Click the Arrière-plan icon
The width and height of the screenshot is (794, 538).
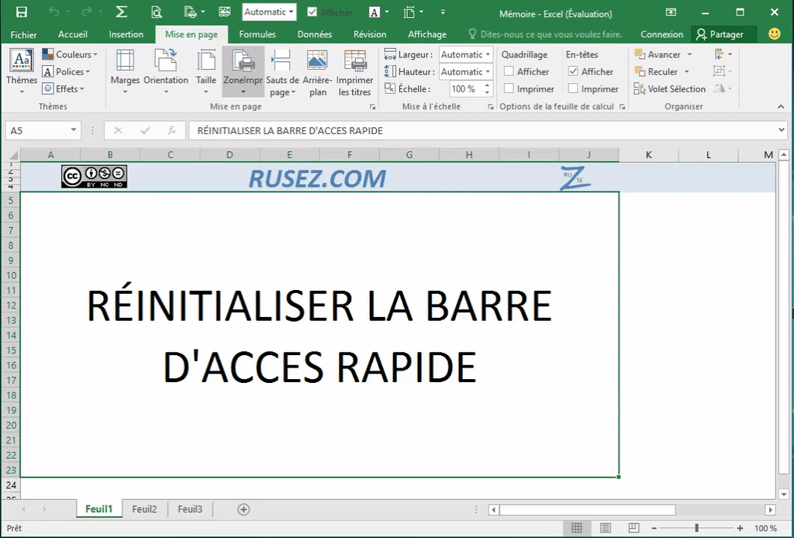(317, 71)
